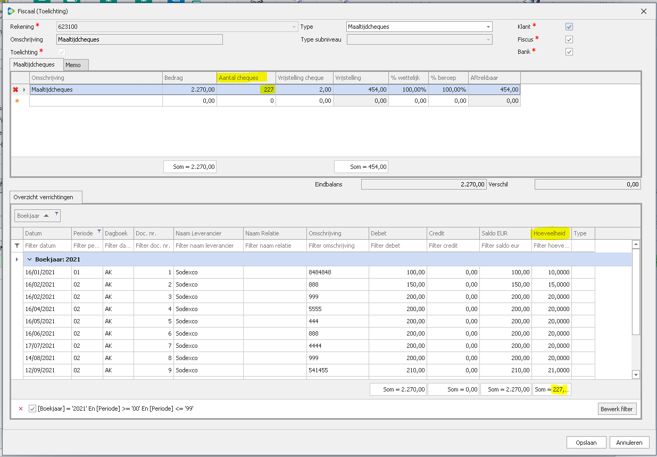Open the Type dropdown showing Maaltijdcheques
This screenshot has width=657, height=457.
coord(488,27)
